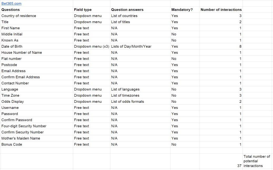Click the "Field type" column header
Viewport: 273px width, 170px height.
pos(83,10)
